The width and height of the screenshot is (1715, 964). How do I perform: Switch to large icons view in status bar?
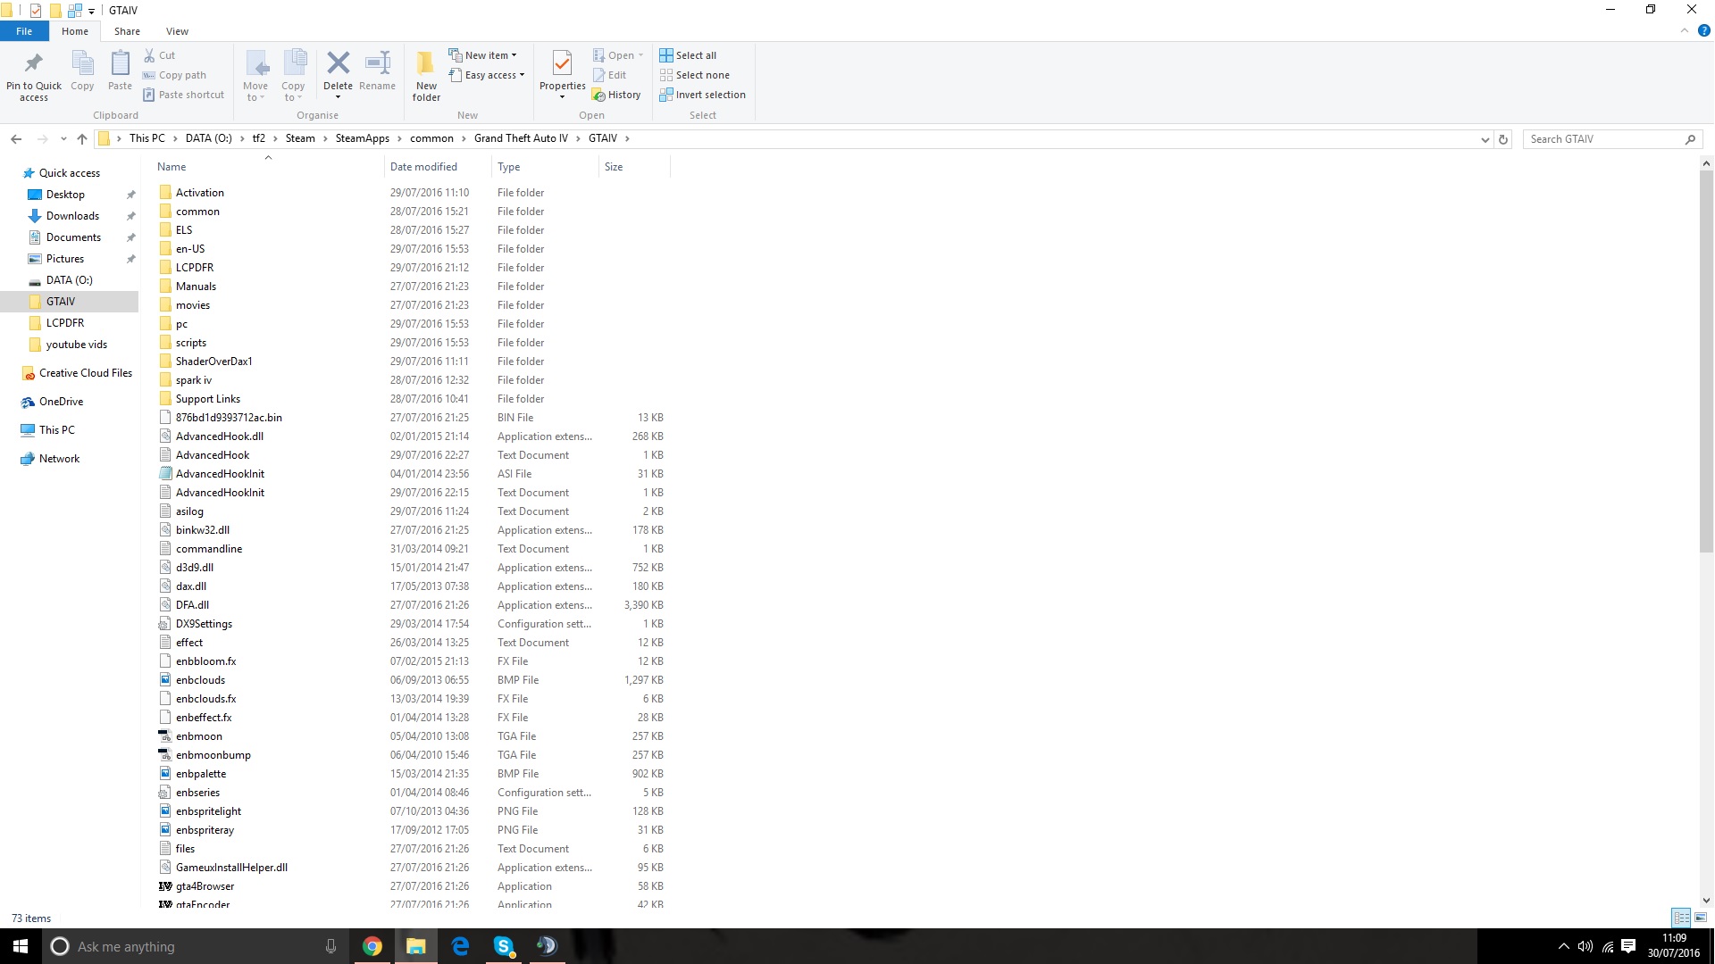(1701, 918)
